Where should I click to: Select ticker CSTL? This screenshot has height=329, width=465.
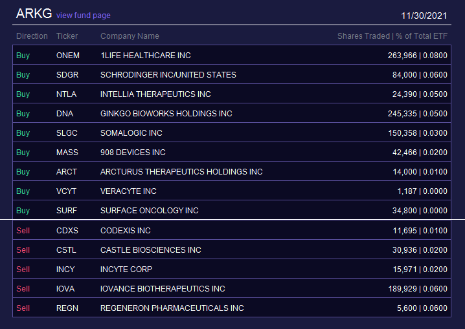(67, 250)
